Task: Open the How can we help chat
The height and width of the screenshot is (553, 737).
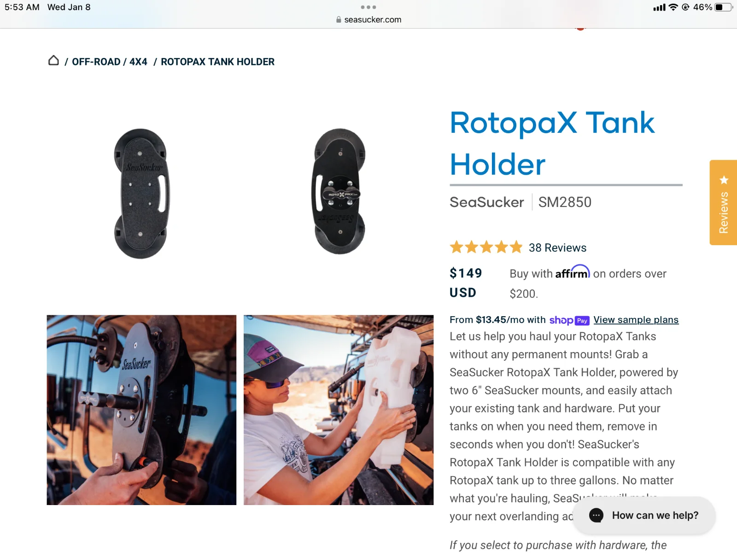Action: click(644, 515)
